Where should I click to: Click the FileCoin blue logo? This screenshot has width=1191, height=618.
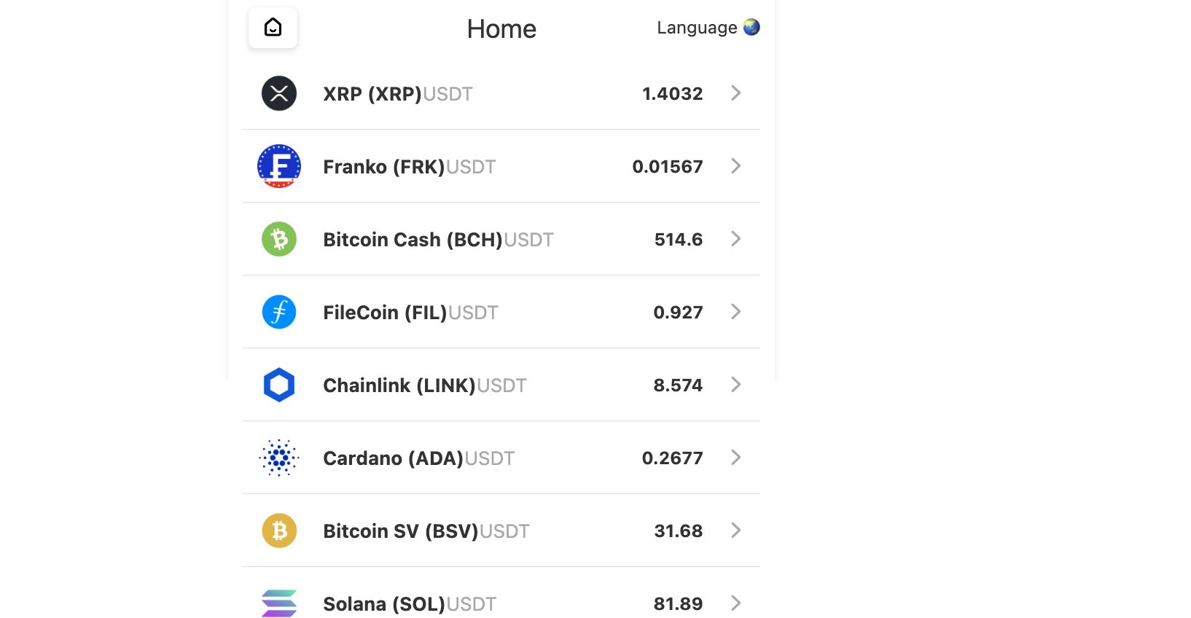pyautogui.click(x=279, y=312)
